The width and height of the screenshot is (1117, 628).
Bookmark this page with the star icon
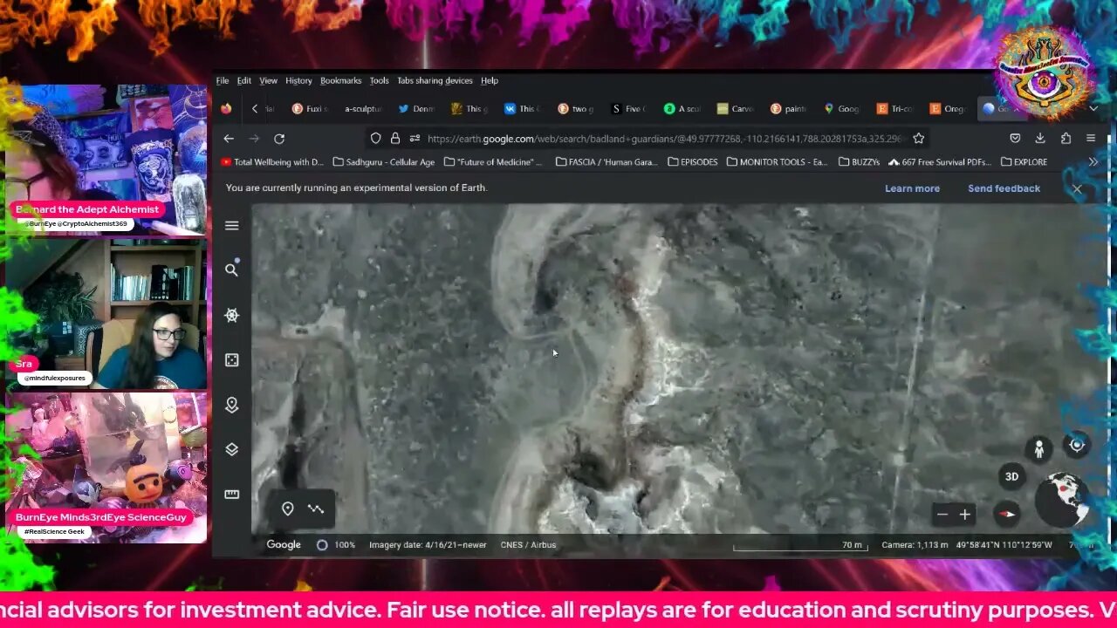(x=918, y=138)
